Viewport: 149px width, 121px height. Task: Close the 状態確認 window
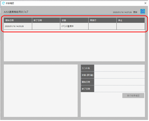pos(145,3)
